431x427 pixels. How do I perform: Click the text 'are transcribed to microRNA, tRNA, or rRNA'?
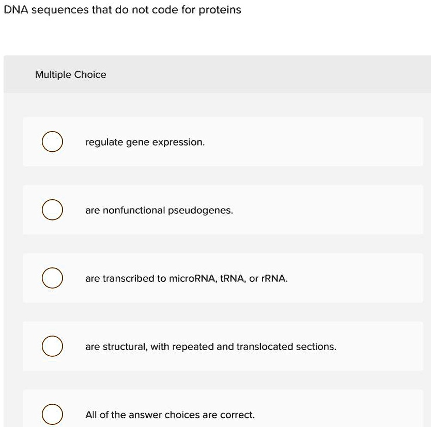185,278
